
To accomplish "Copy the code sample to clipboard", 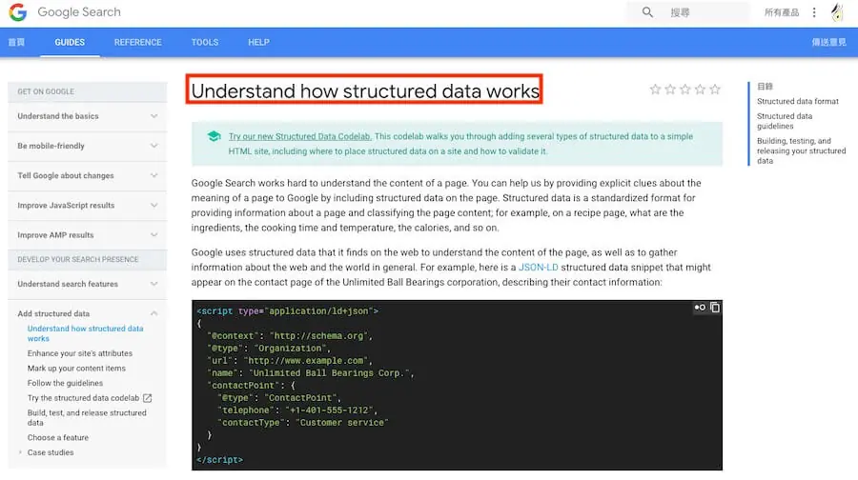I will (x=715, y=308).
